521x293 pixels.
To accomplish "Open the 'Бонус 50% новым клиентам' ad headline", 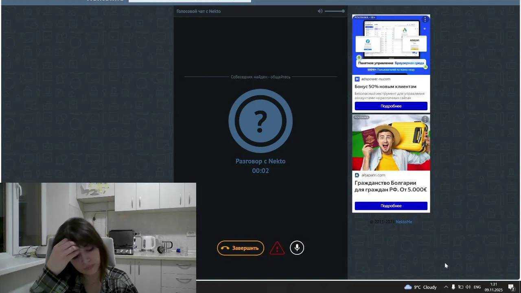I will [x=385, y=86].
